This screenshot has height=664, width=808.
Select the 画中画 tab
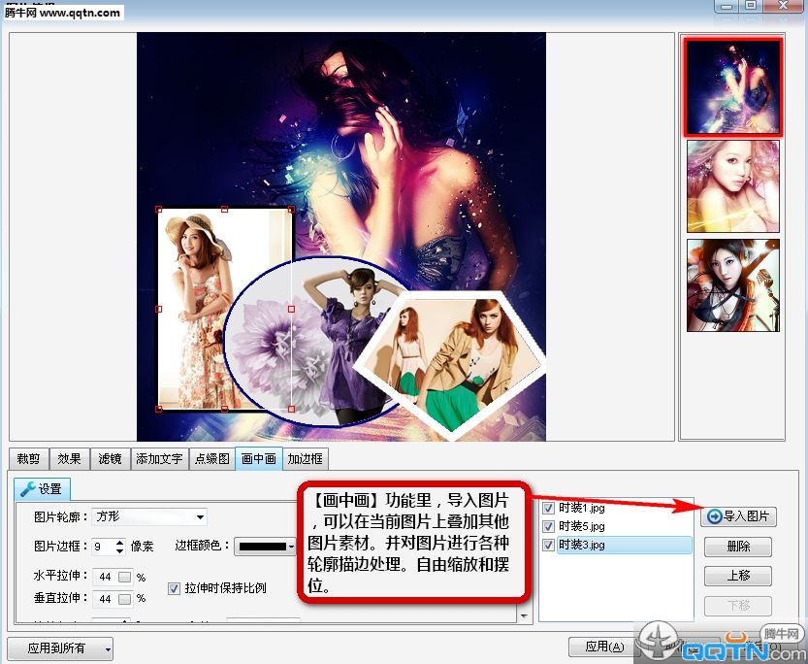pos(259,459)
